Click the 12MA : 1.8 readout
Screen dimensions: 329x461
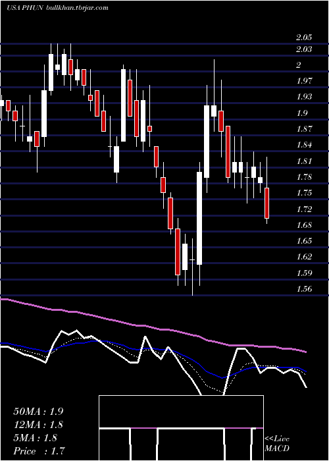38,425
